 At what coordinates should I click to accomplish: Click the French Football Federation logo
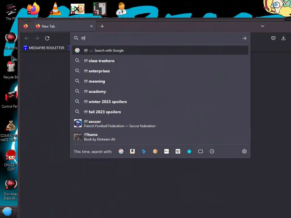(78, 123)
